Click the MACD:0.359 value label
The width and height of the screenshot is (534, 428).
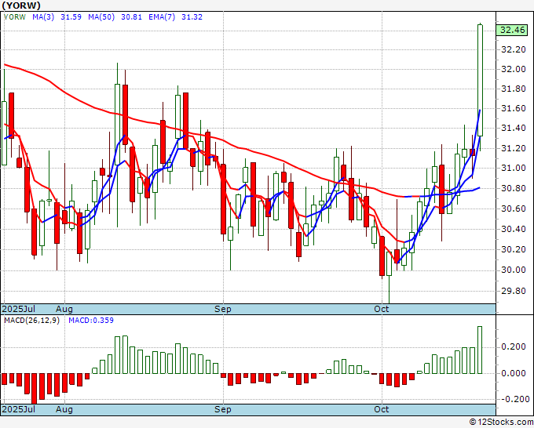(x=91, y=321)
